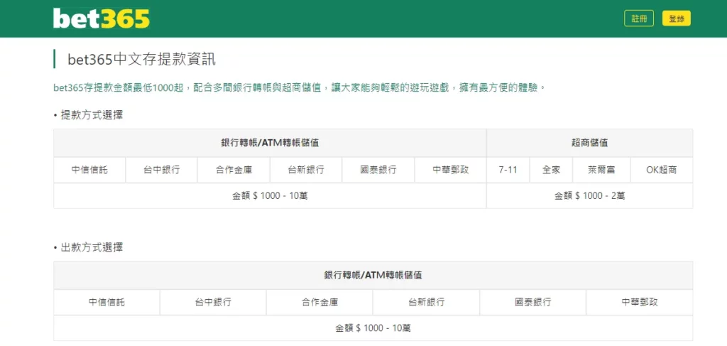Click the 萊爾富 convenience store cell

(601, 170)
